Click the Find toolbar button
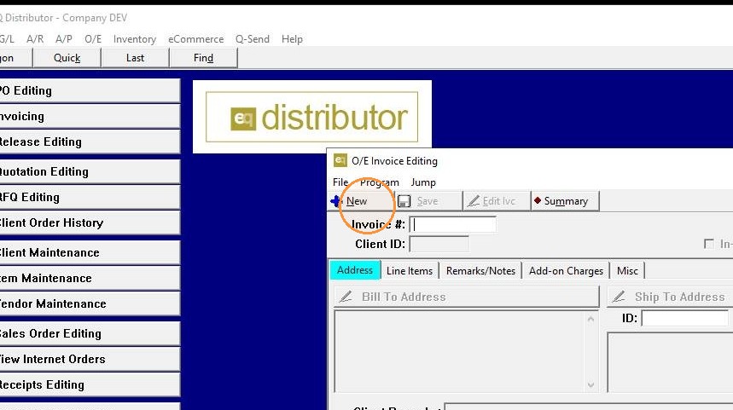733x410 pixels. click(203, 58)
